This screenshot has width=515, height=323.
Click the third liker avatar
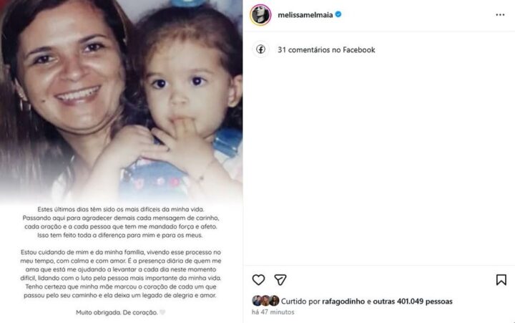[x=274, y=301]
